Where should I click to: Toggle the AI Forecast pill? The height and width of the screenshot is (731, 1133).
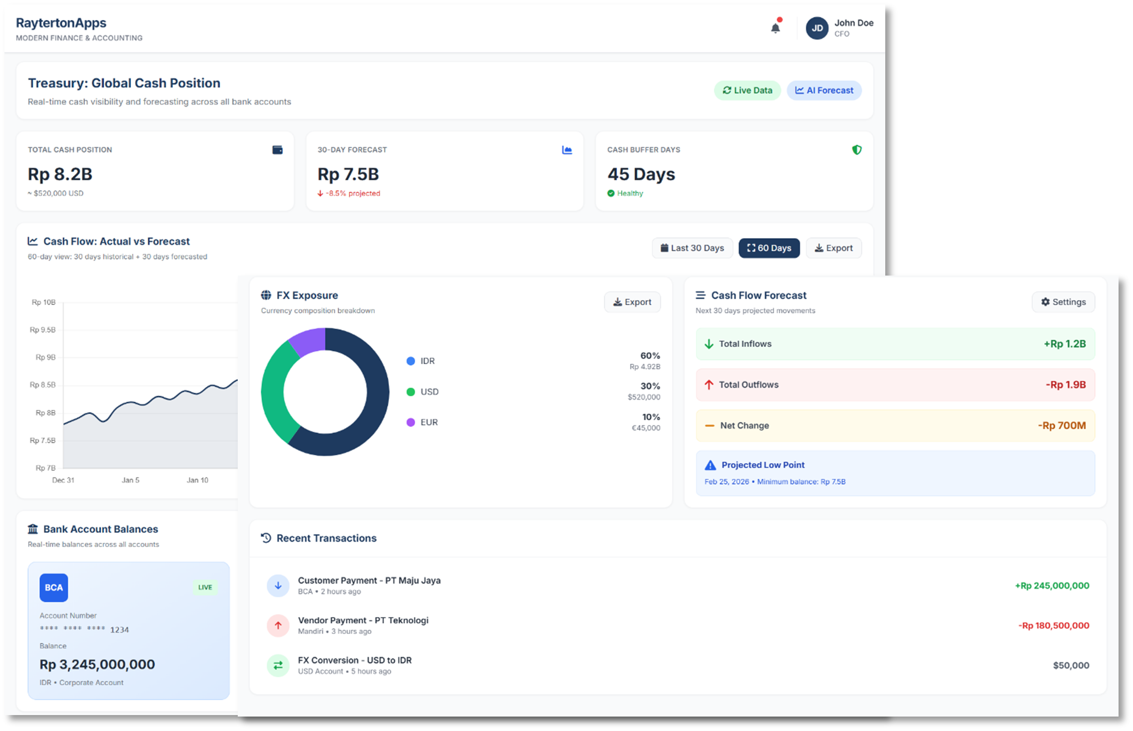824,91
